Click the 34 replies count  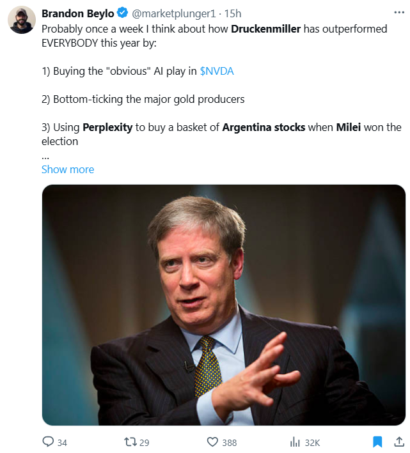(x=62, y=442)
